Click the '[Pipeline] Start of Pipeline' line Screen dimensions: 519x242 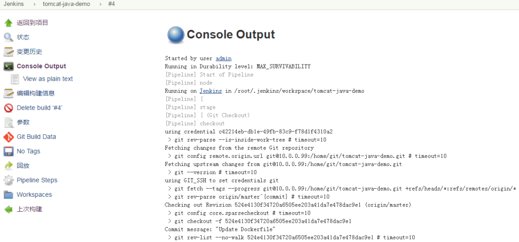pyautogui.click(x=209, y=75)
